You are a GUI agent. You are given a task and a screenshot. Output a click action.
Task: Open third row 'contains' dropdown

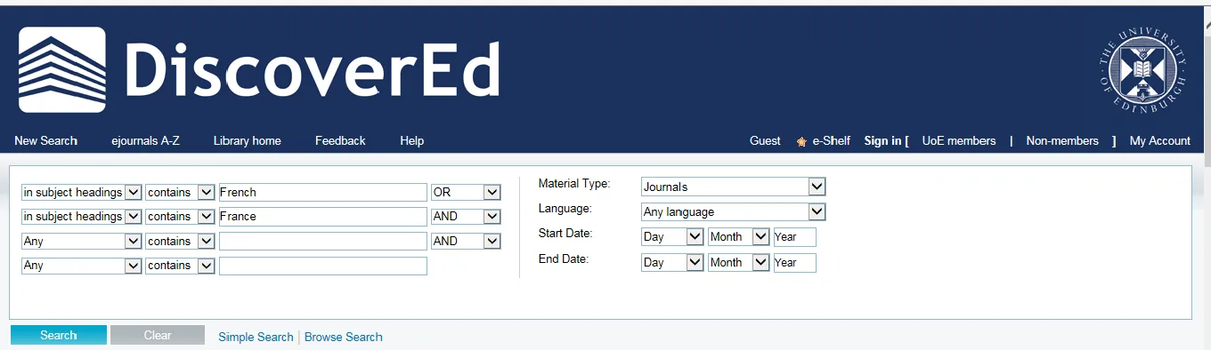[x=181, y=241]
